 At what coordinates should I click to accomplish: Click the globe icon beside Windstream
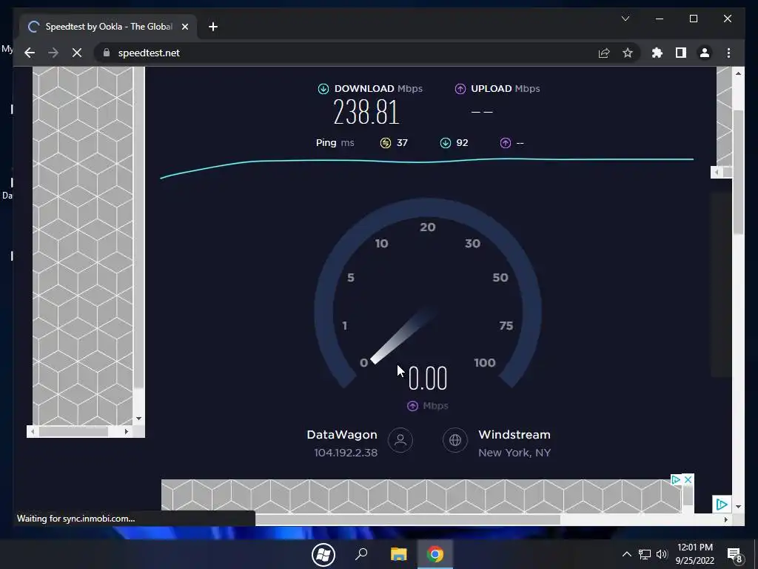point(455,440)
